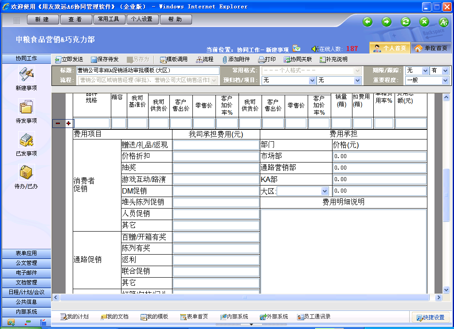Image resolution: width=454 pixels, height=329 pixels.
Task: Expand the 重要程度 dropdown
Action: (445, 80)
